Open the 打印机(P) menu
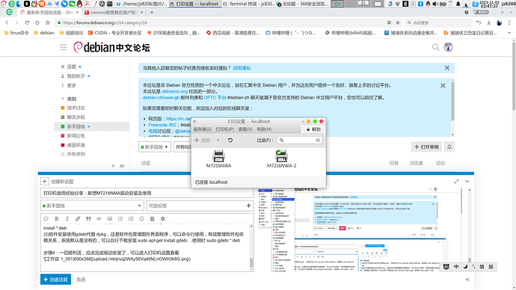This screenshot has height=290, width=516. (x=225, y=129)
